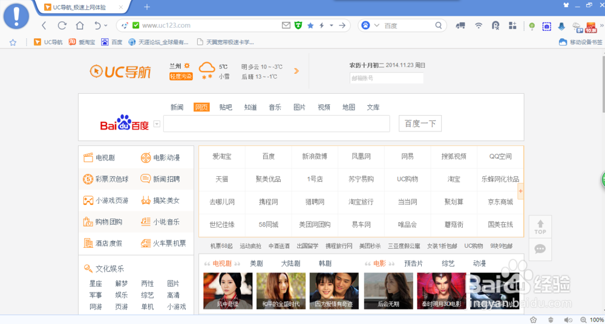Reload the page with the refresh icon
This screenshot has width=605, height=324.
[x=62, y=25]
